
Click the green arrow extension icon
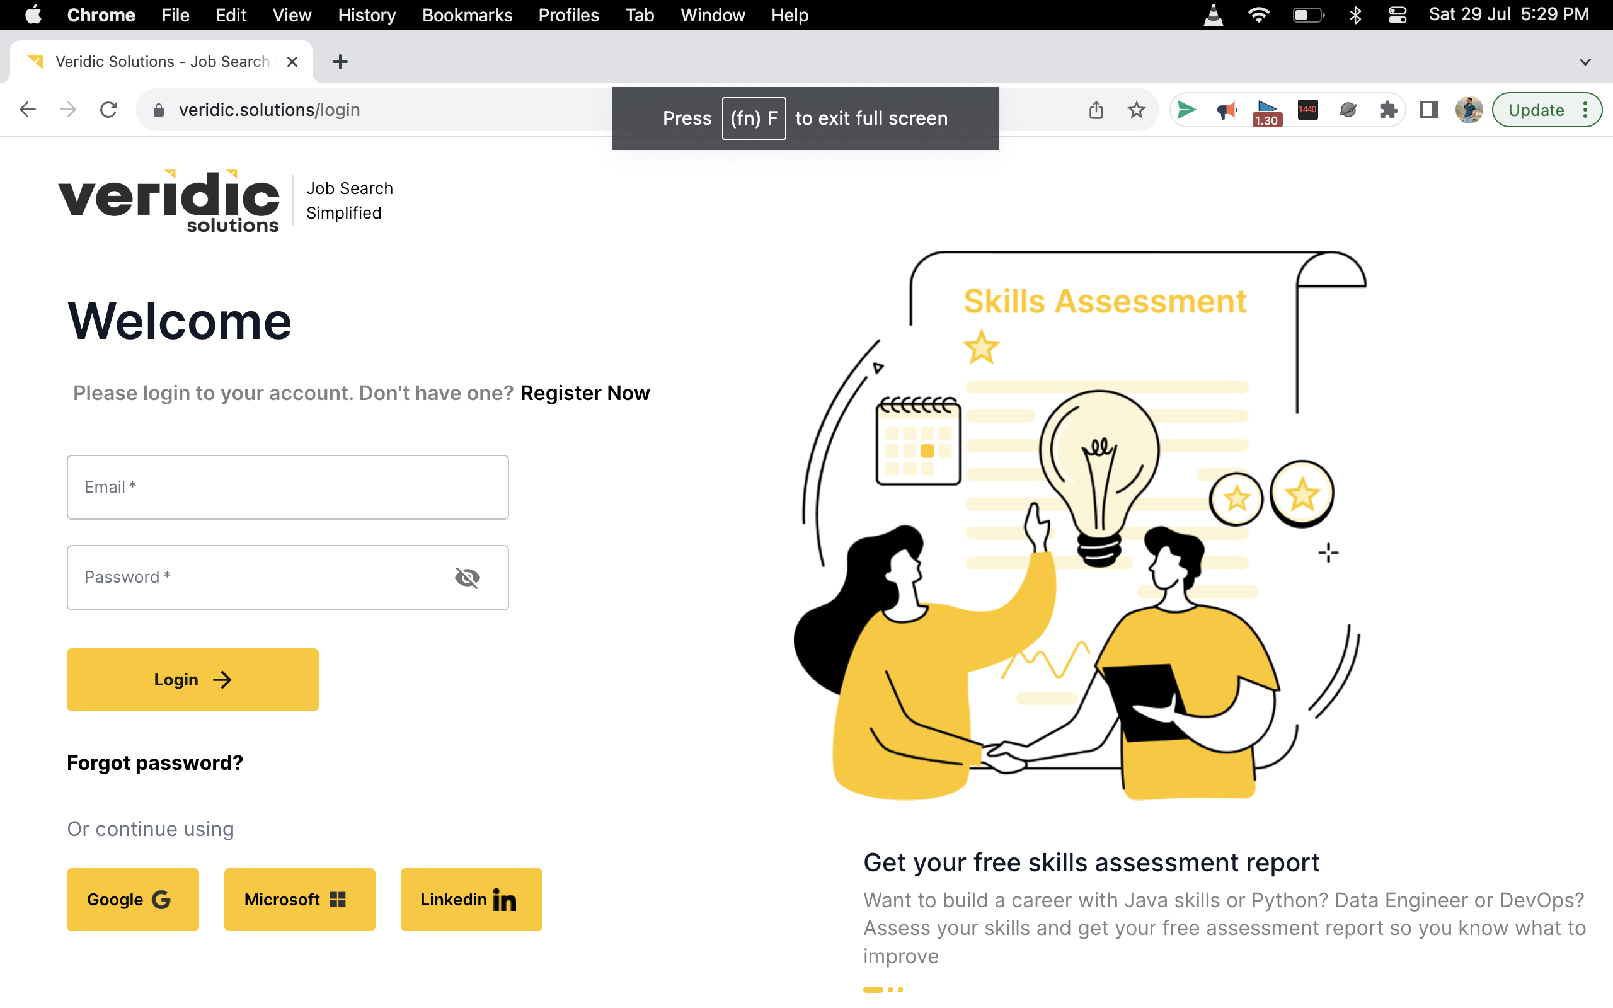pyautogui.click(x=1186, y=110)
